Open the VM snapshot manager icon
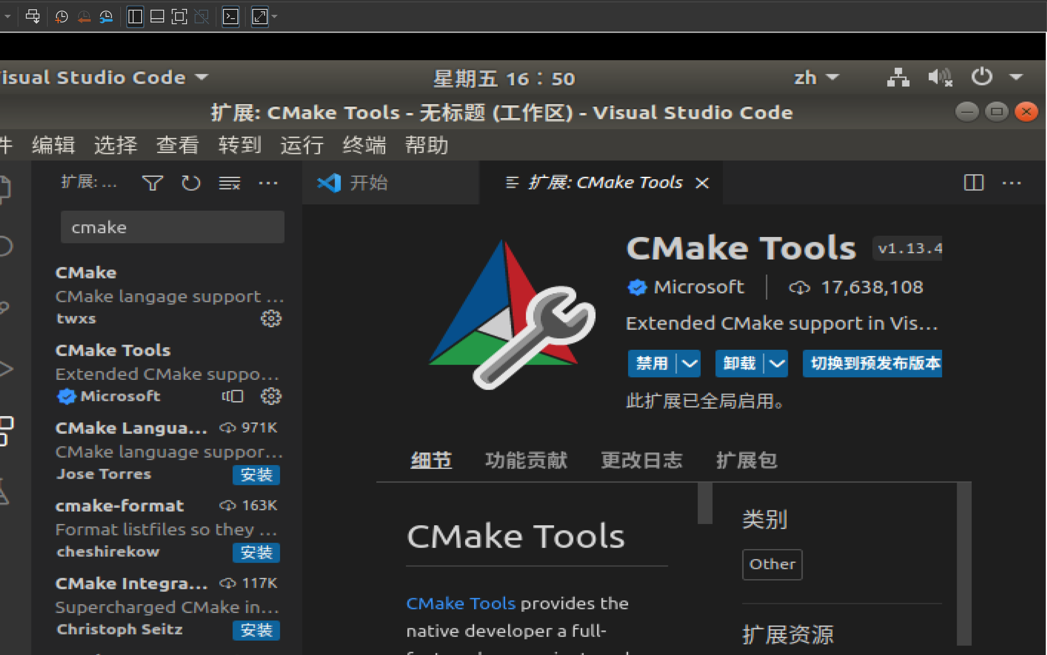The image size is (1047, 655). [106, 17]
